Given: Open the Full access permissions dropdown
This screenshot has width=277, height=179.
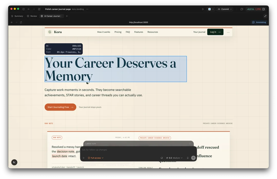Looking at the screenshot, I should (x=96, y=158).
